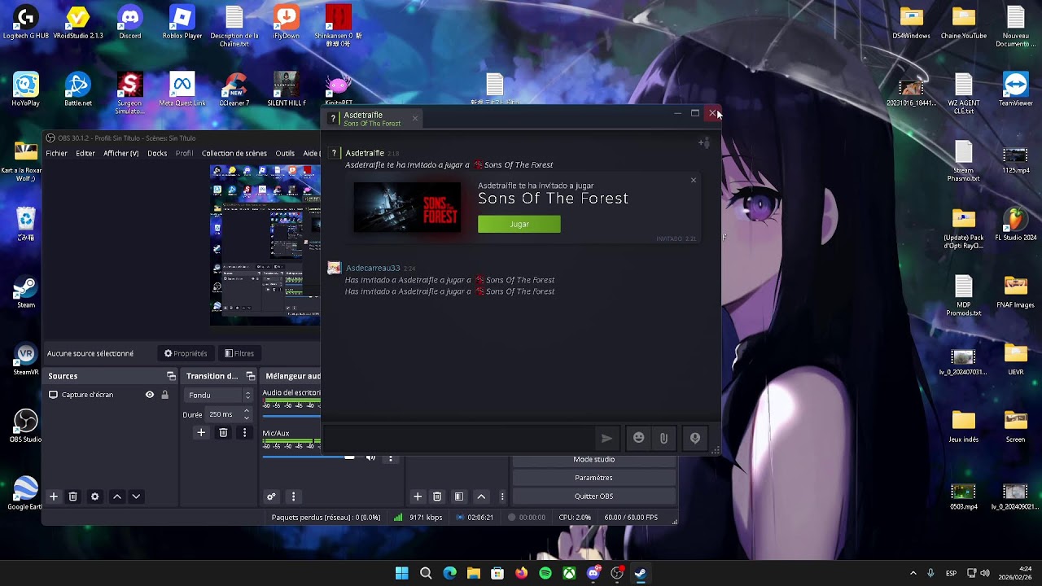Viewport: 1042px width, 586px height.
Task: Remove the scene with trash icon
Action: point(437,496)
